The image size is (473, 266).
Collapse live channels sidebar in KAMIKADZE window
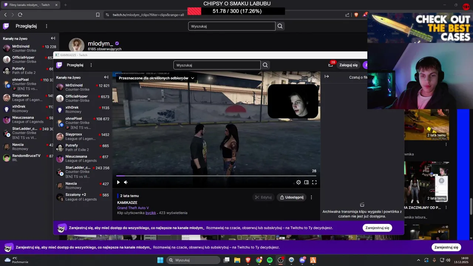click(x=106, y=77)
